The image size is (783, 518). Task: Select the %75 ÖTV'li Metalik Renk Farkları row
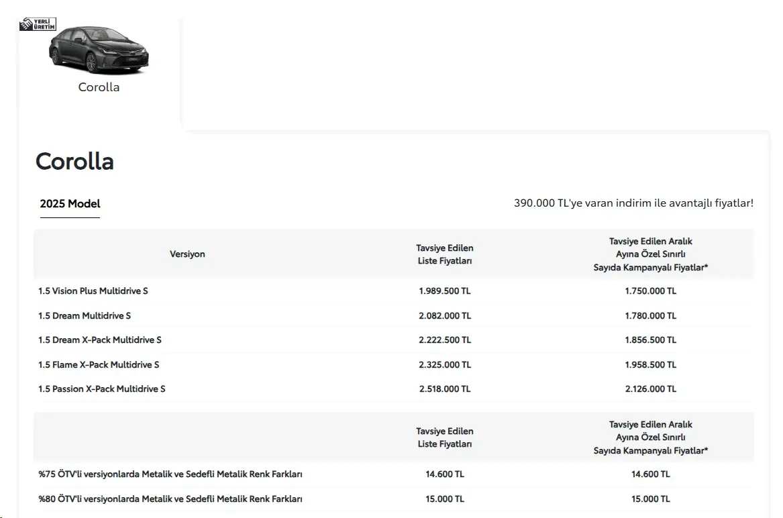click(x=393, y=474)
